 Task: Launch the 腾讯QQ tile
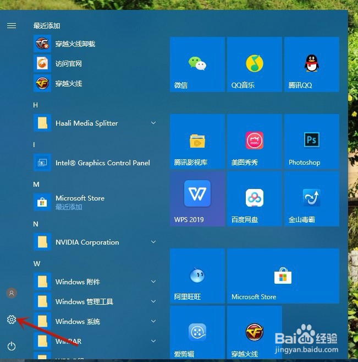(312, 64)
